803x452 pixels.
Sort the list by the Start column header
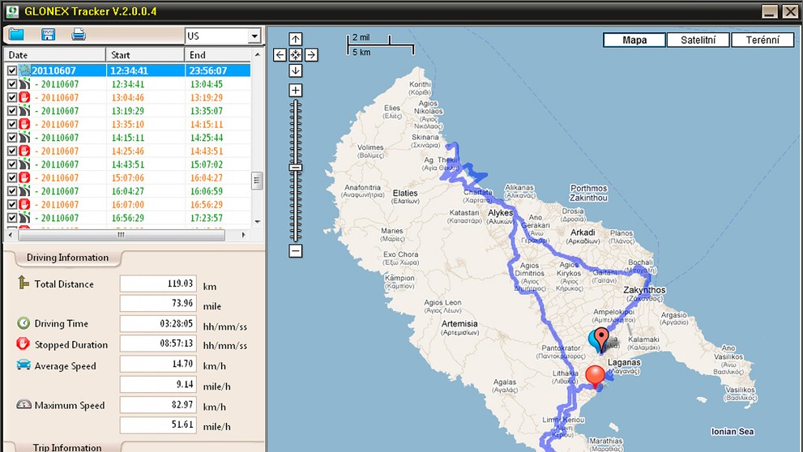(145, 55)
